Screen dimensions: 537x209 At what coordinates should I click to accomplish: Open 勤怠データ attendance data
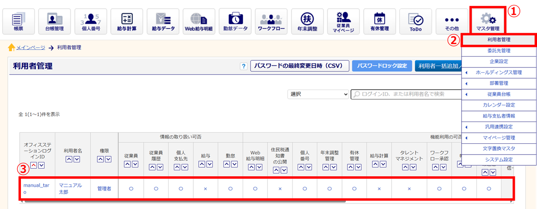[x=235, y=21]
